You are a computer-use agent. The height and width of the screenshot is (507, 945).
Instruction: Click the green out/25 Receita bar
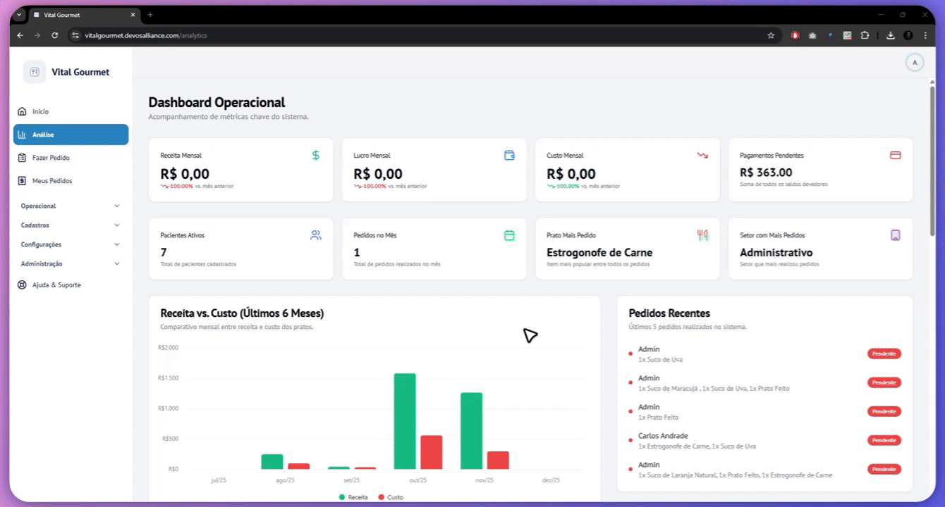click(405, 421)
